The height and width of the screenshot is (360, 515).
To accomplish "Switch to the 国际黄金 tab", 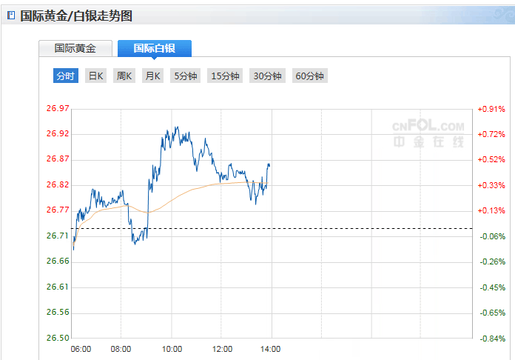I will click(x=75, y=48).
